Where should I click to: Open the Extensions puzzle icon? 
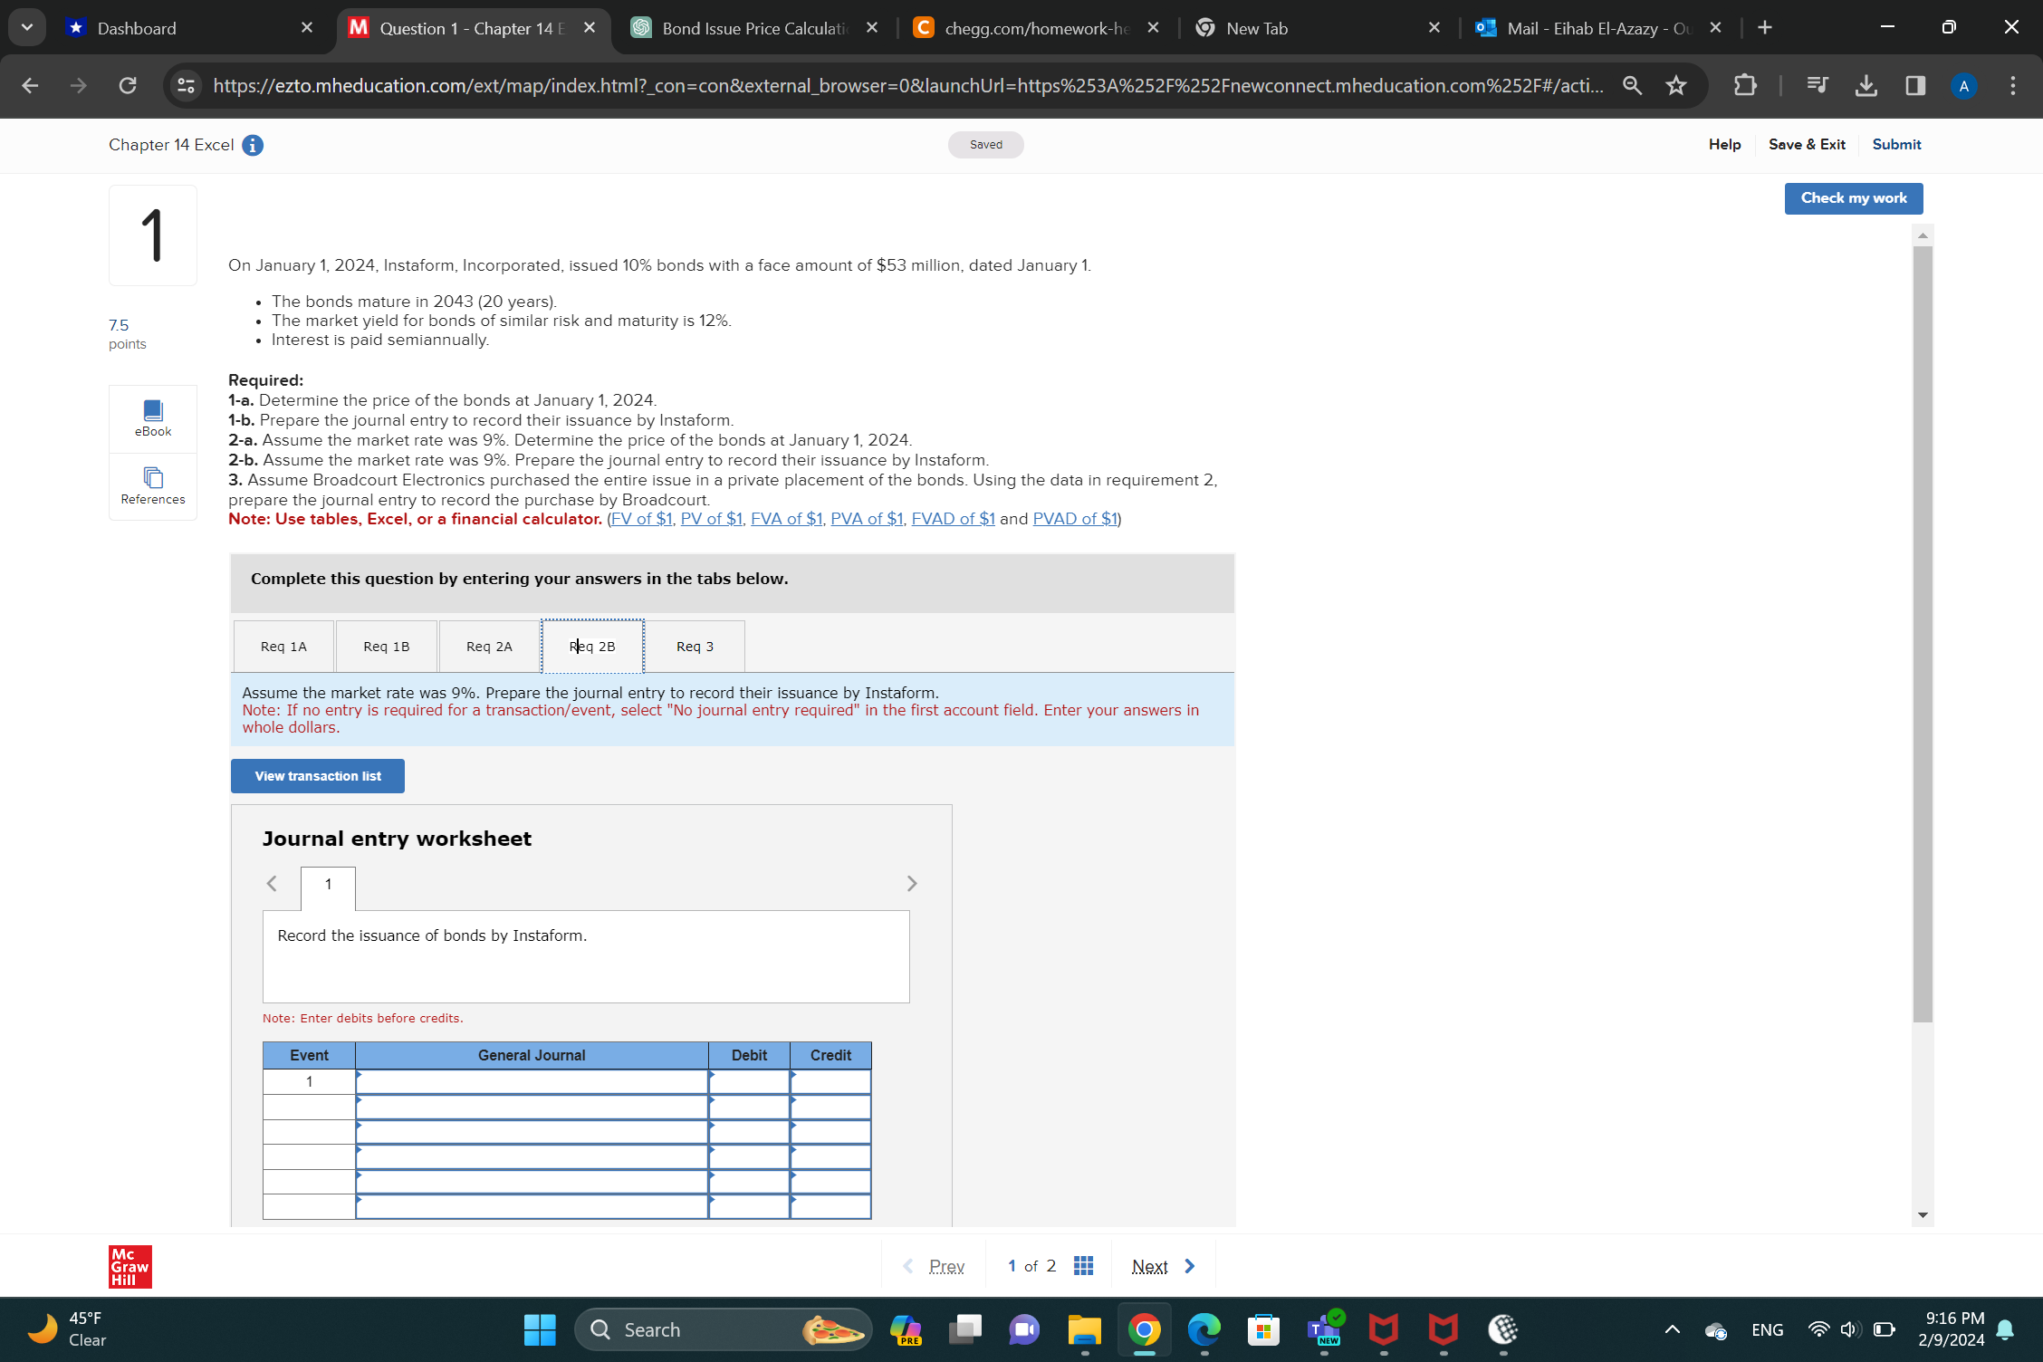pyautogui.click(x=1744, y=85)
